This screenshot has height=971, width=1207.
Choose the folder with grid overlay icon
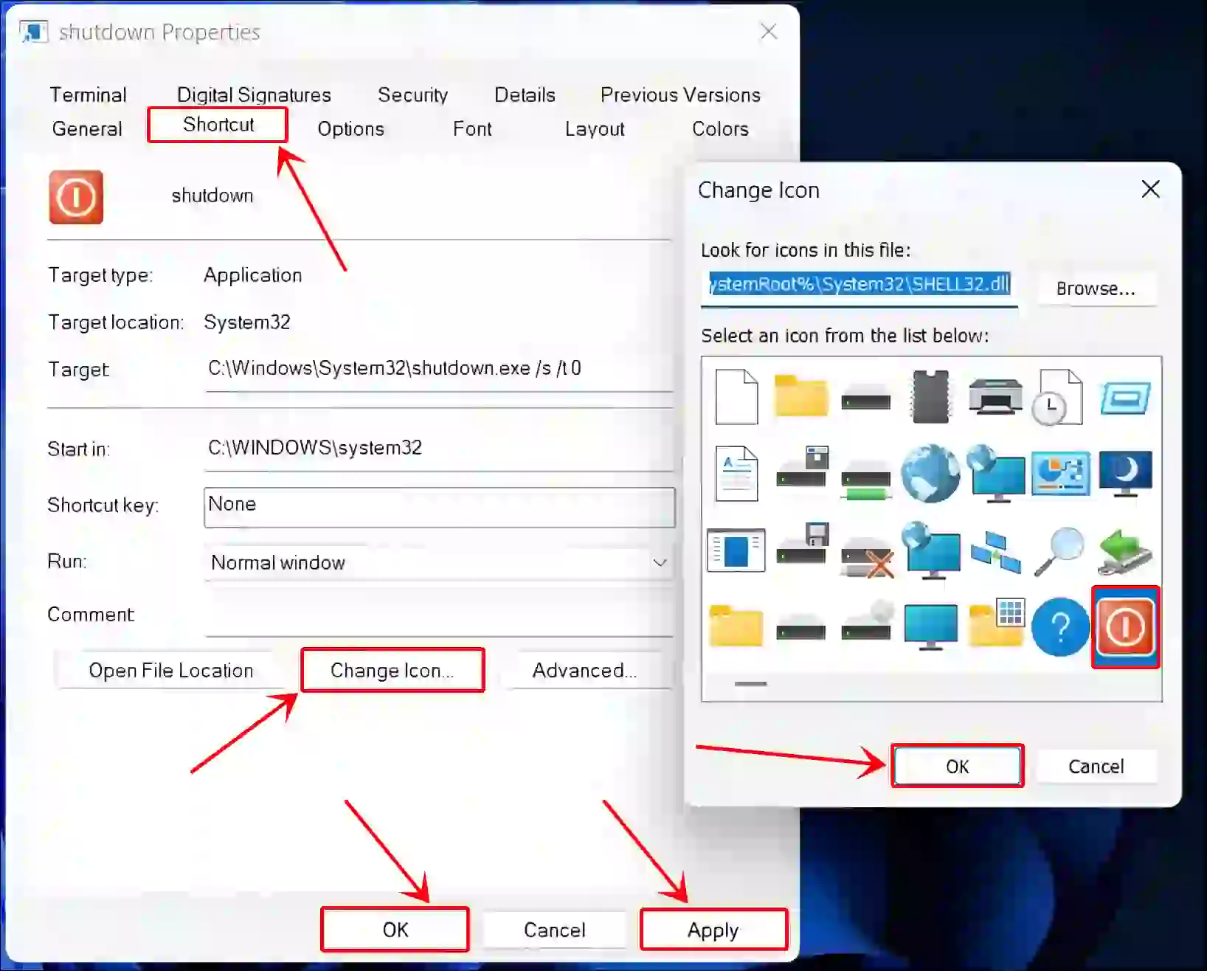pyautogui.click(x=997, y=623)
